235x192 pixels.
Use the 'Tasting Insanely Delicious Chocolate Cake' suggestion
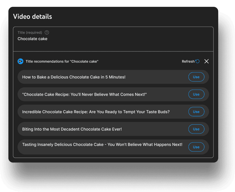click(196, 147)
